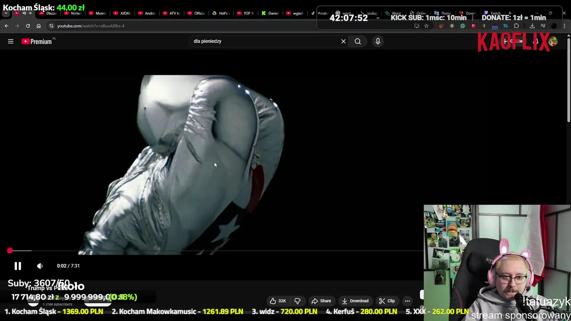
Task: Mute the video with speaker icon
Action: coord(40,266)
